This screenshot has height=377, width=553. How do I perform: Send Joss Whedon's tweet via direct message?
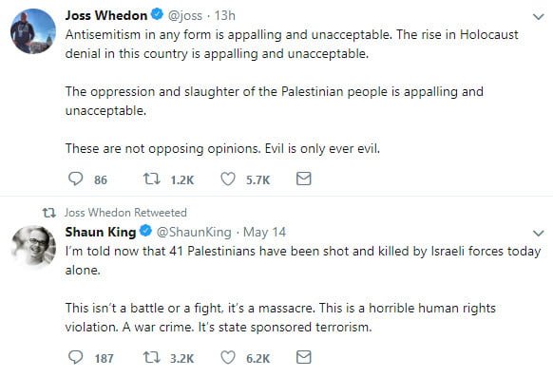[x=304, y=179]
